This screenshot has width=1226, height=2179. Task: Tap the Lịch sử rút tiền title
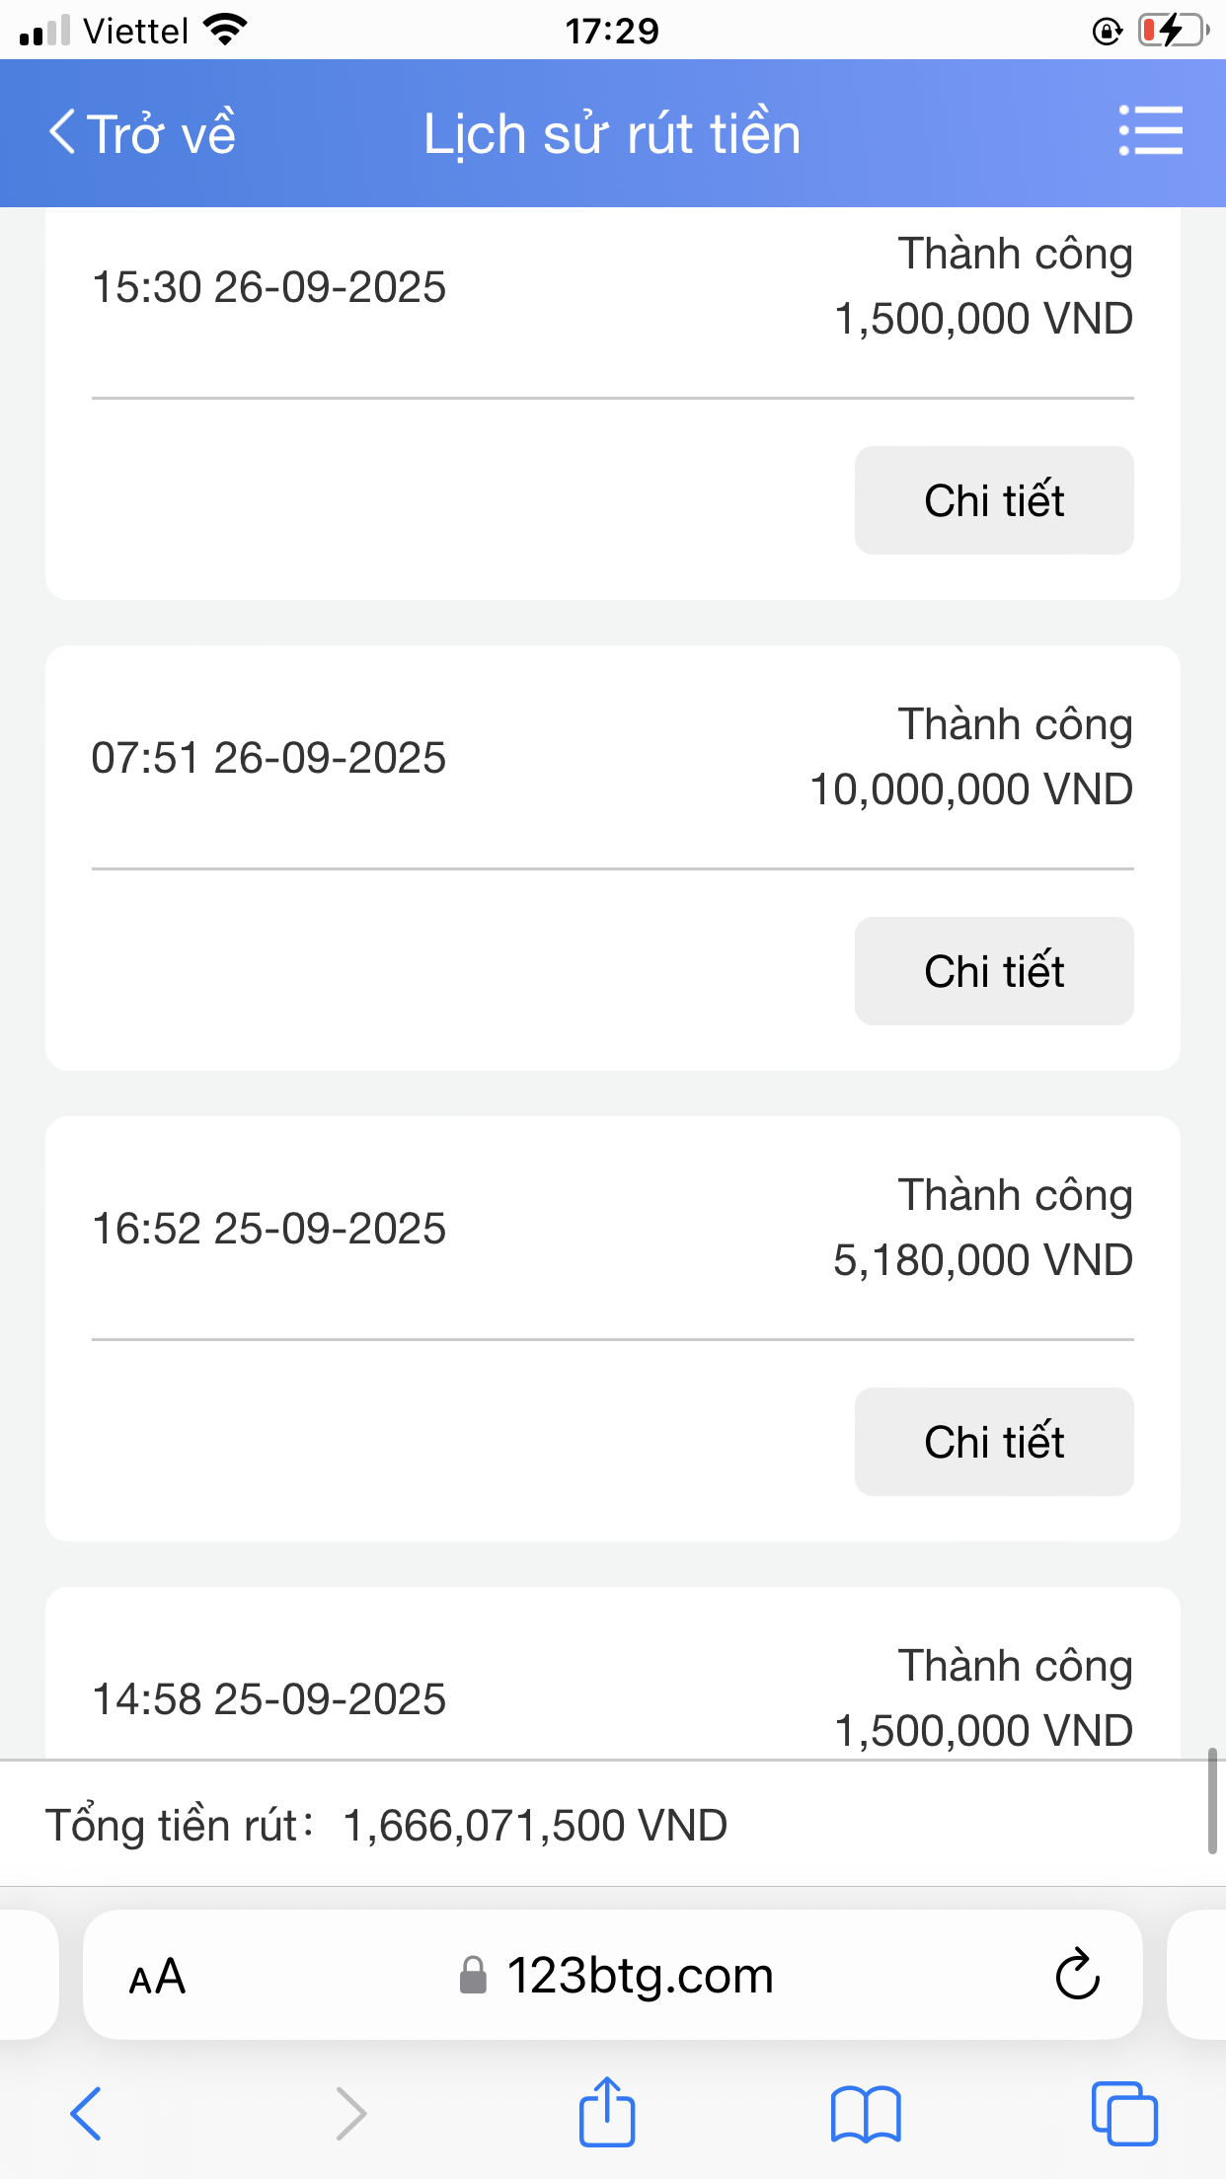[612, 133]
